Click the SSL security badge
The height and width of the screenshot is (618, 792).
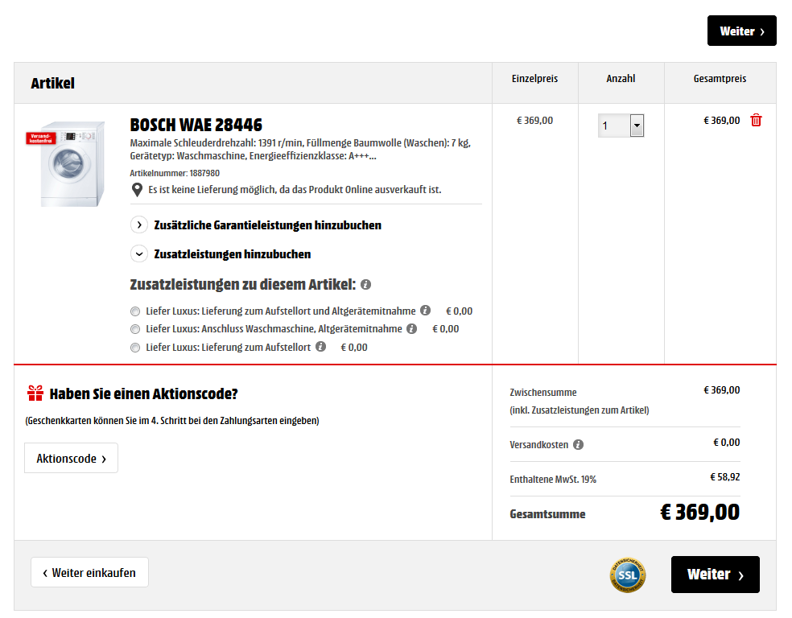(627, 575)
